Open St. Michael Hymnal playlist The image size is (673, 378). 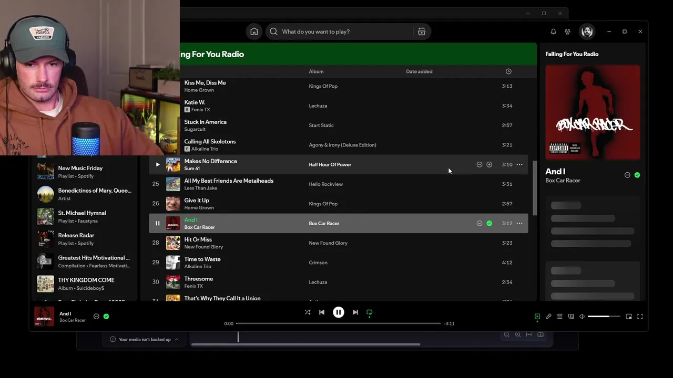click(84, 216)
